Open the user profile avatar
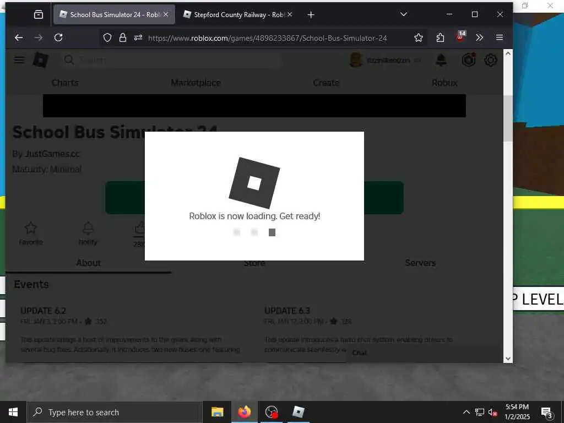This screenshot has height=423, width=564. click(x=356, y=60)
